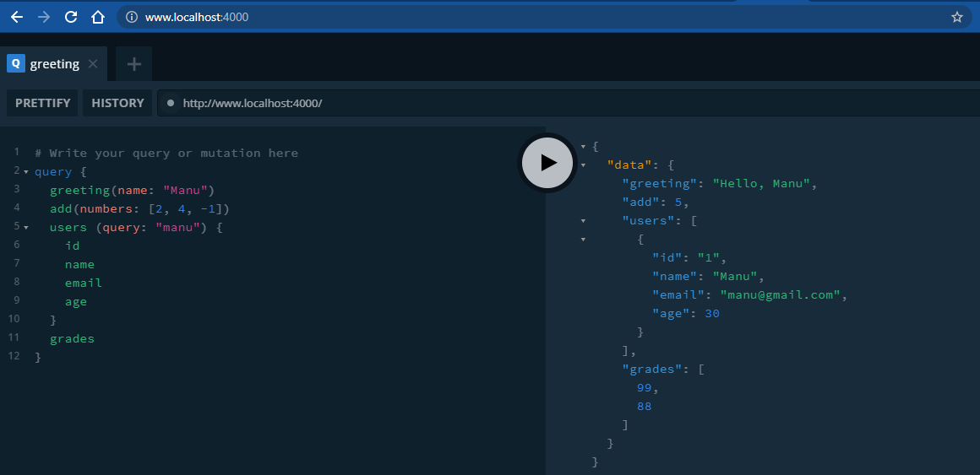980x475 pixels.
Task: Collapse the query block fold arrow on line 2
Action: (26, 171)
